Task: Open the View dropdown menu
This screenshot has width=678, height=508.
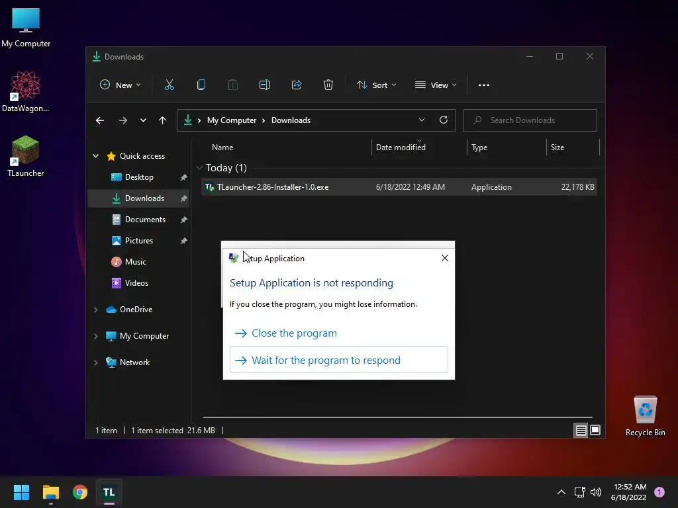Action: pyautogui.click(x=436, y=85)
